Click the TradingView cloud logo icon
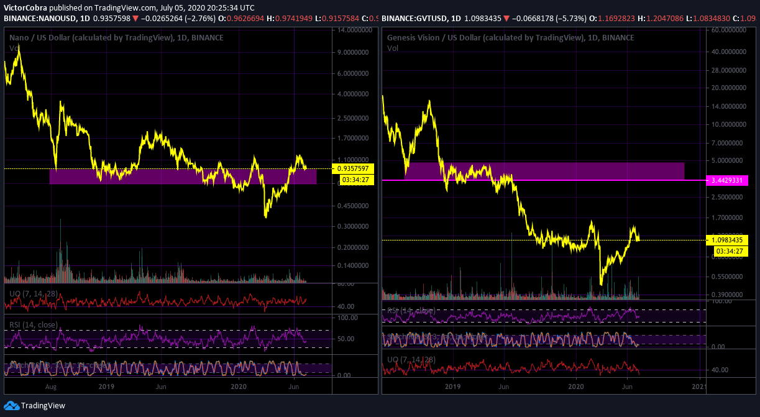Viewport: 760px width, 417px height. 11,406
